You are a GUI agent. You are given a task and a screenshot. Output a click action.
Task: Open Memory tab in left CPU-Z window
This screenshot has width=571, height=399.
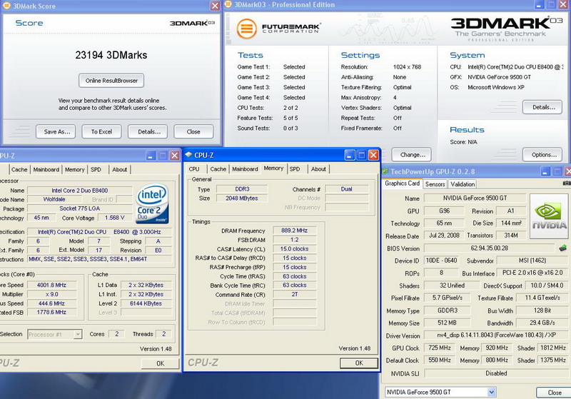tap(75, 170)
